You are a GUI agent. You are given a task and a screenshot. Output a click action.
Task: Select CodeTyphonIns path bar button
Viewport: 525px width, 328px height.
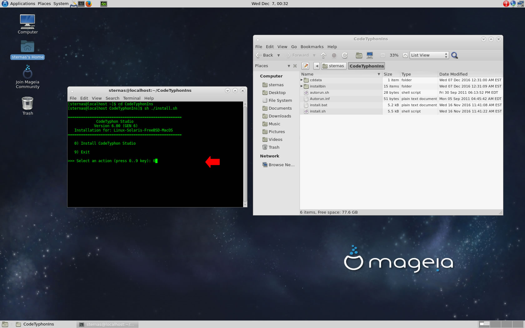coord(367,66)
